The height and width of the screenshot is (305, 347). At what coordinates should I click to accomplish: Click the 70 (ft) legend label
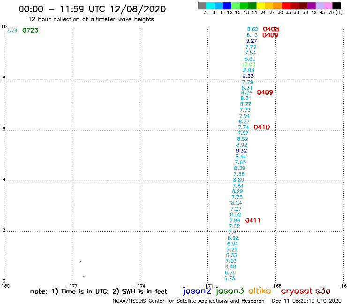335,13
